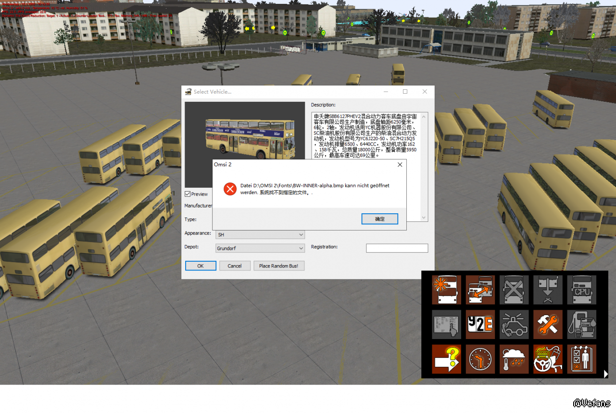Open the checklist with passenger figure icon

pyautogui.click(x=582, y=359)
